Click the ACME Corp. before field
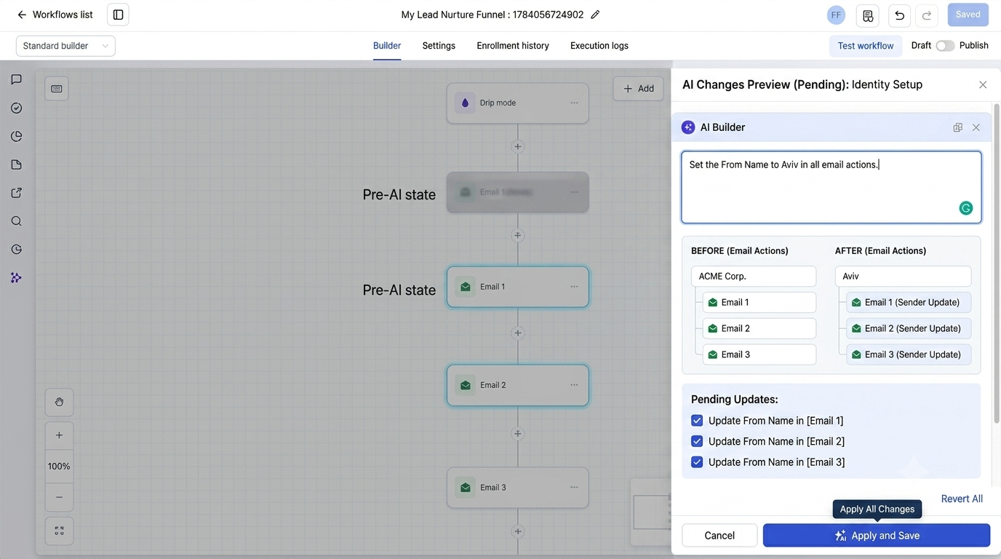Image resolution: width=1001 pixels, height=559 pixels. 754,277
